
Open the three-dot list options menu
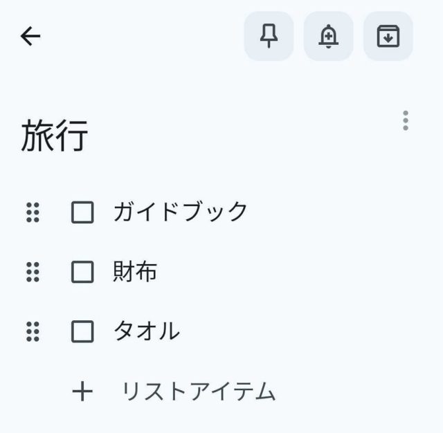pyautogui.click(x=405, y=121)
